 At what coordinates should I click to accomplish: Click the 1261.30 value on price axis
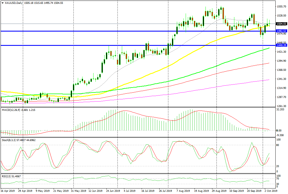point(282,106)
